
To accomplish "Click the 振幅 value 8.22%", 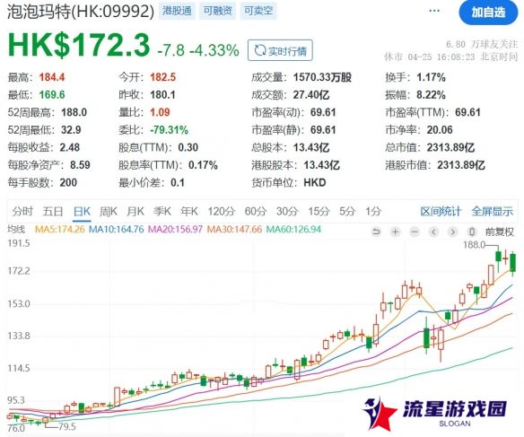I will coord(431,95).
